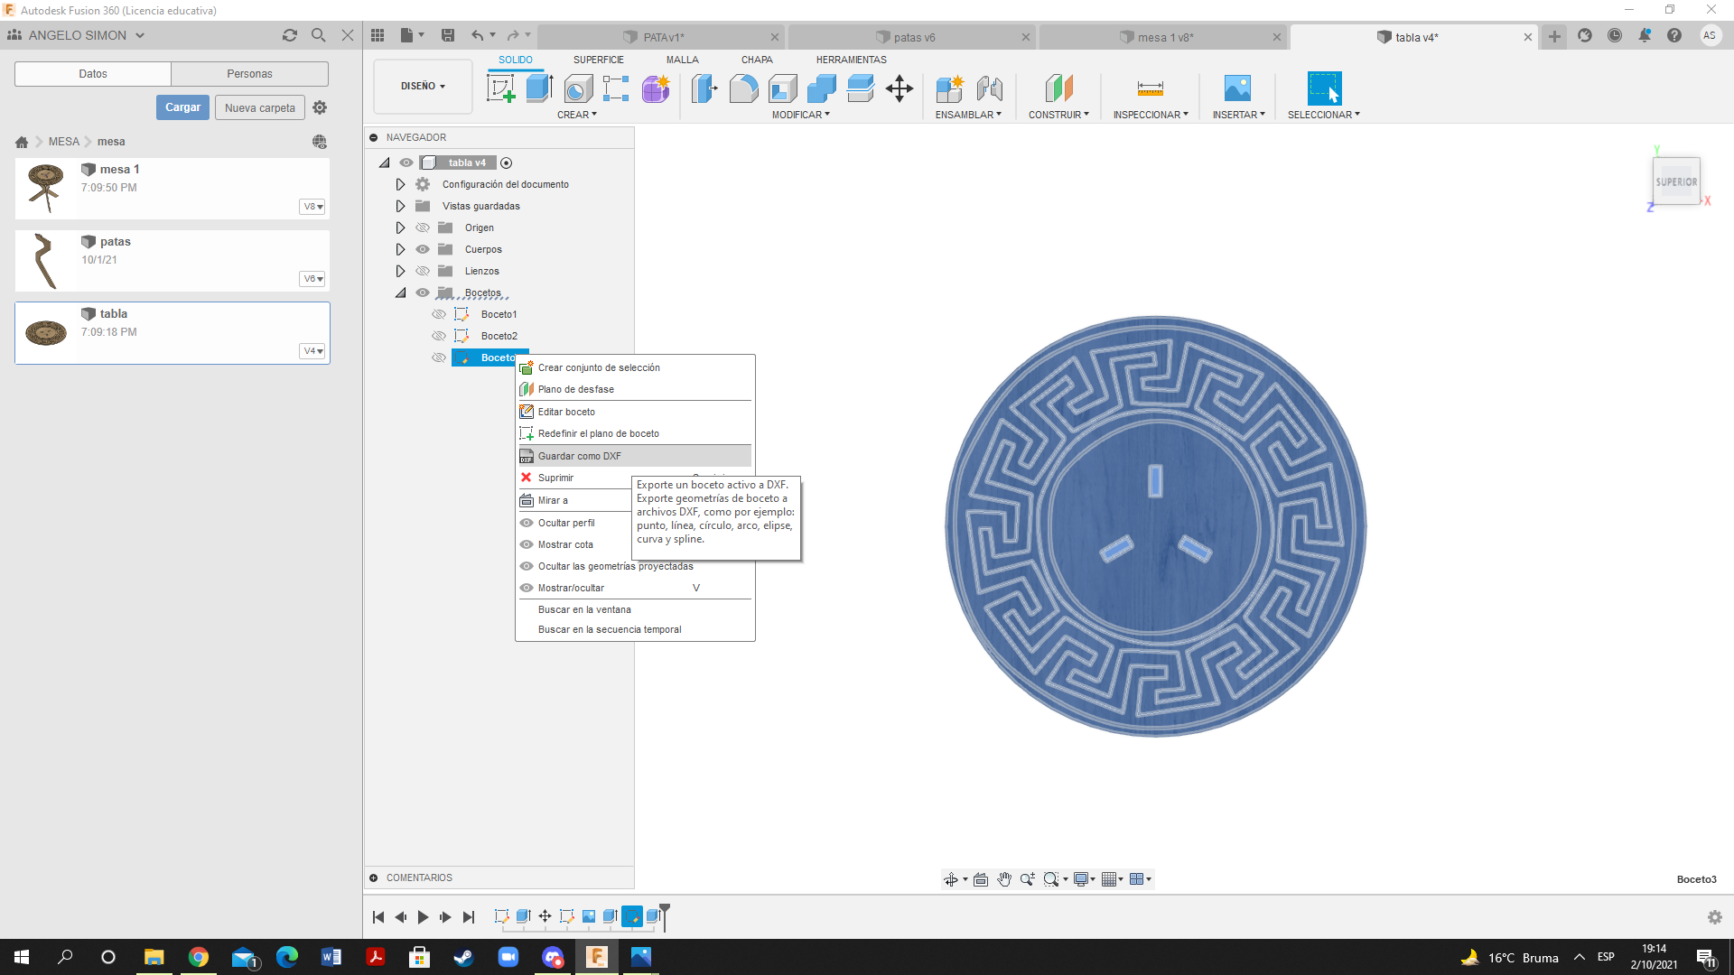Refresh the data panel

[289, 35]
